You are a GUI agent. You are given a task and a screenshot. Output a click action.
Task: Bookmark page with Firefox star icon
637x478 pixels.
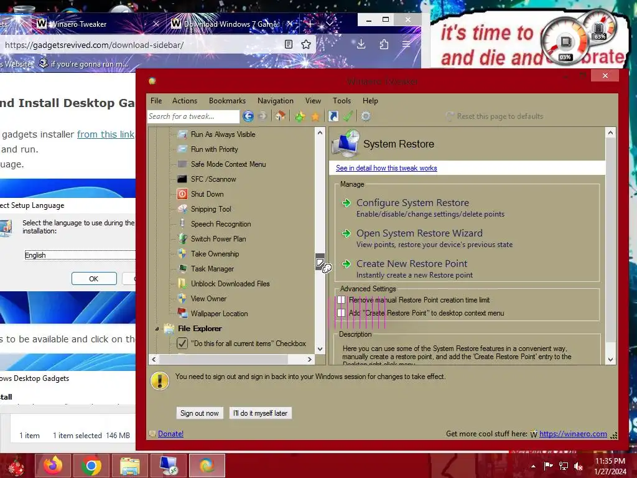point(306,44)
